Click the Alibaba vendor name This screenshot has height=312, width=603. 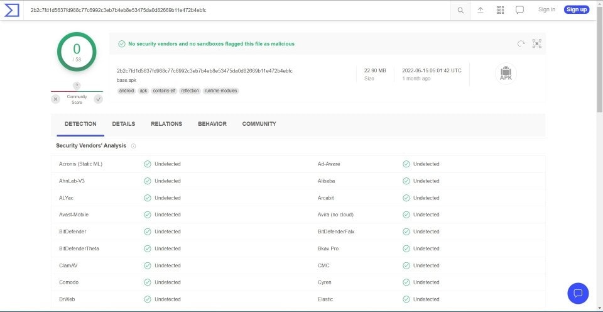(x=326, y=181)
